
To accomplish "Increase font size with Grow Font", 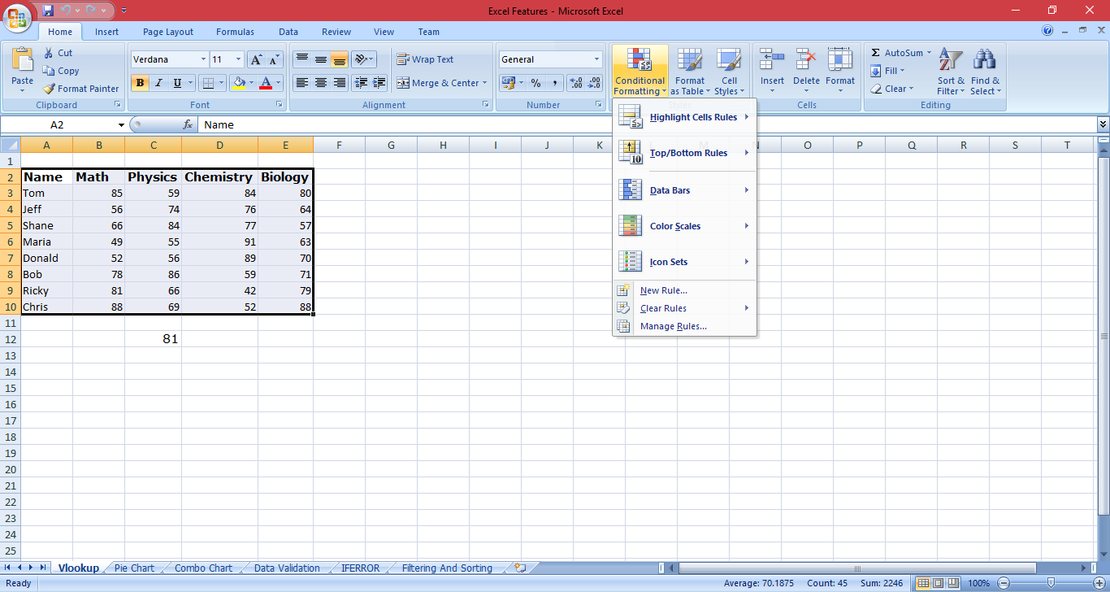I will pos(256,59).
